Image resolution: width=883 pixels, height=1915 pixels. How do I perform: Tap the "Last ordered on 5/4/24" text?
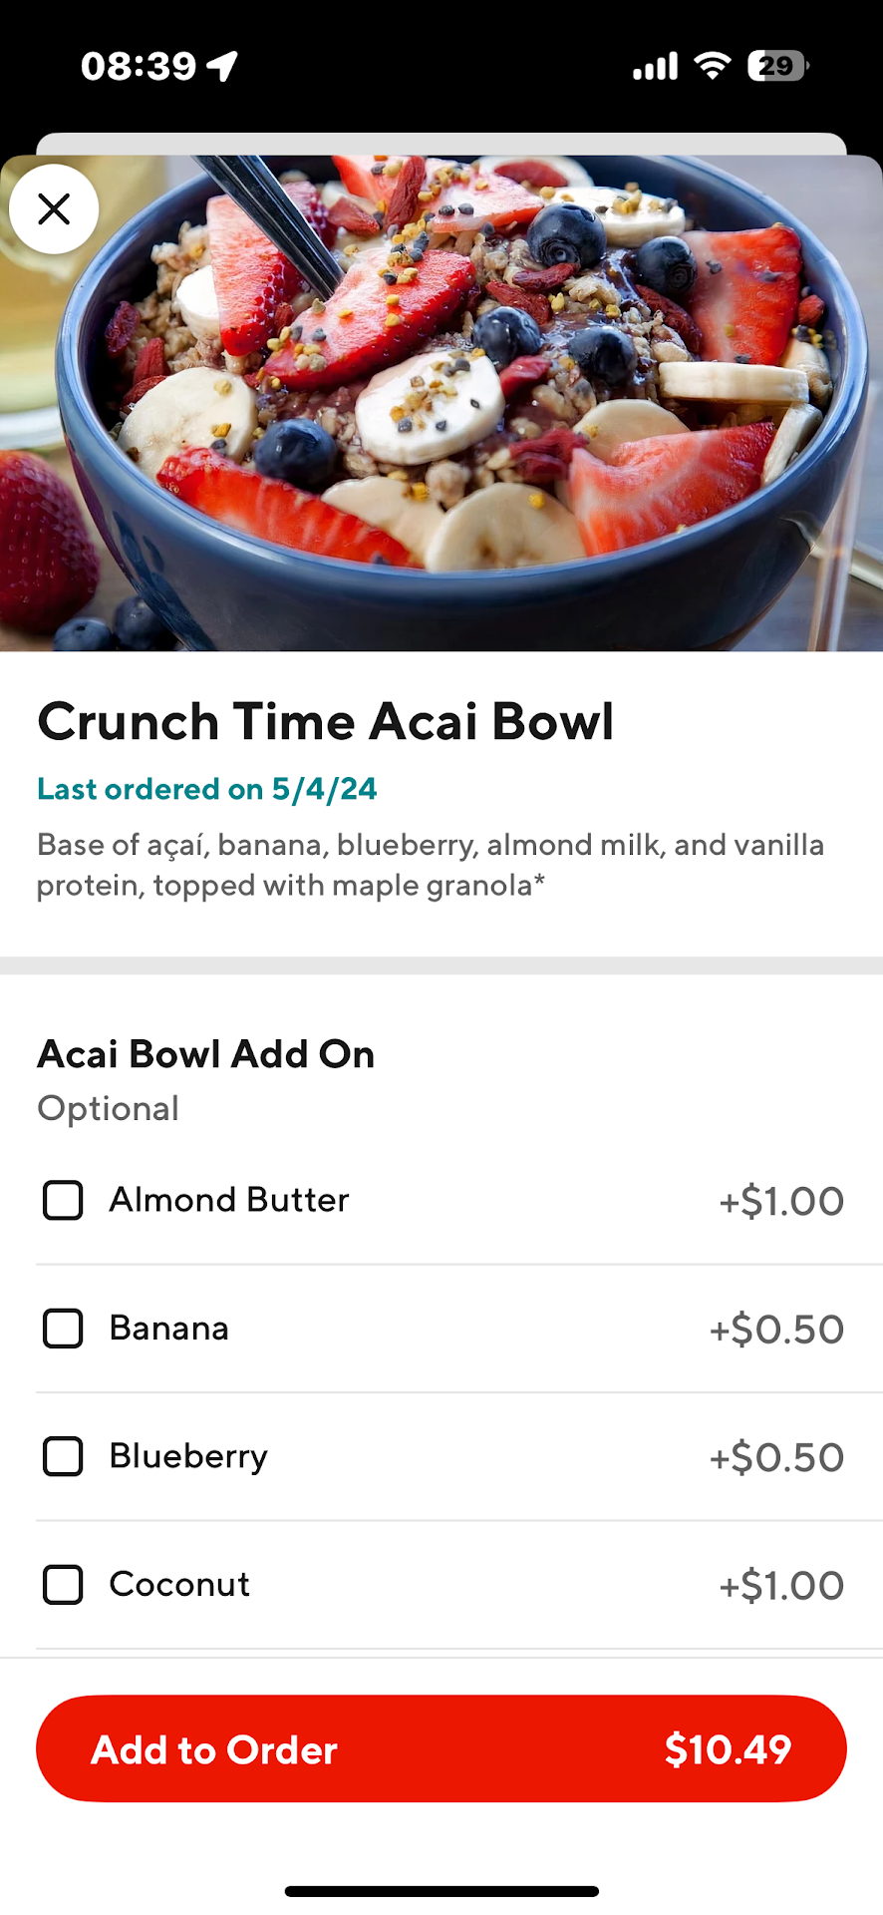point(207,789)
